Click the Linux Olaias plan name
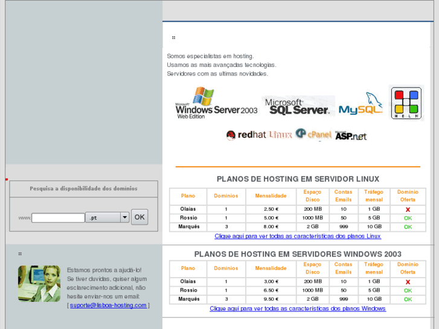439x329 pixels. tap(188, 209)
